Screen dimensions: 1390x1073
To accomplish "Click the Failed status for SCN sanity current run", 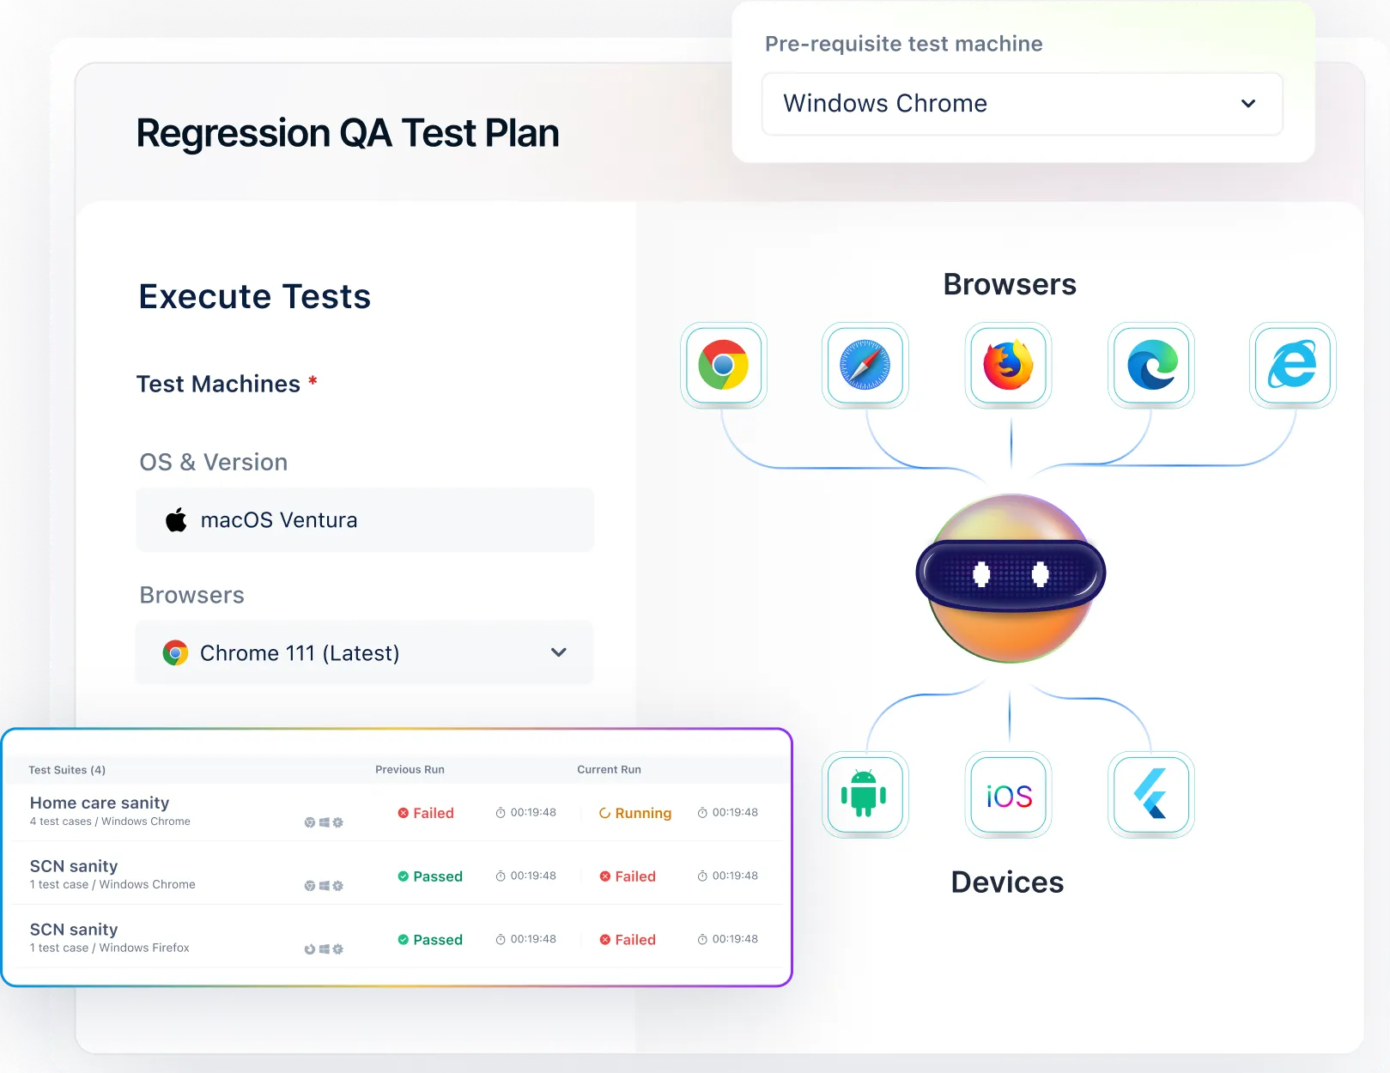I will pyautogui.click(x=628, y=876).
